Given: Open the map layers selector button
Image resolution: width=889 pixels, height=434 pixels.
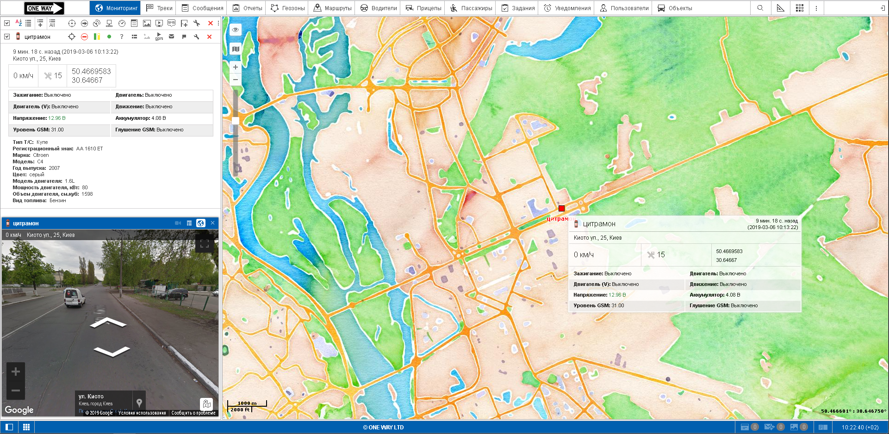Looking at the screenshot, I should coord(236,49).
